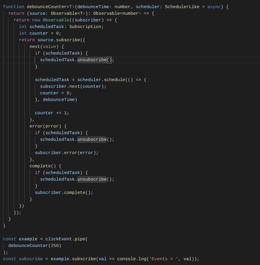Screen dimensions: 260x265
Task: Click the '(subscriber)' arrow function parameter
Action: 88,20
